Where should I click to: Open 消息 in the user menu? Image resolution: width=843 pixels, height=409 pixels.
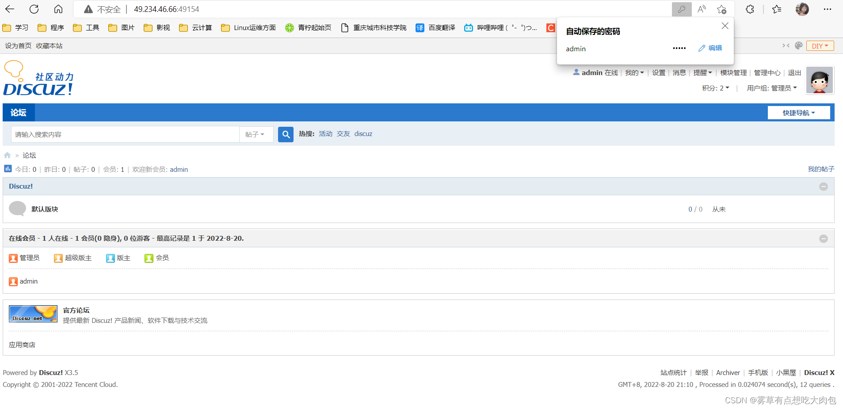pos(679,73)
